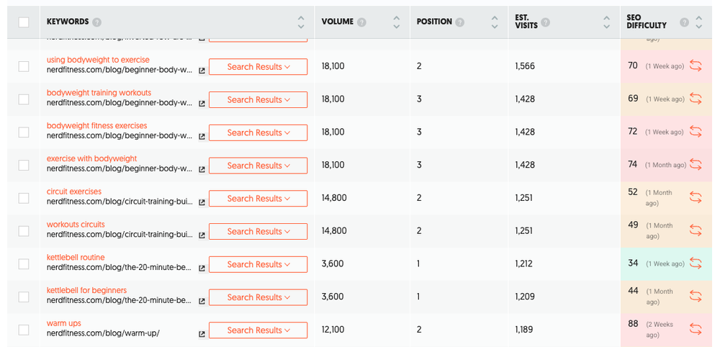
Task: Refresh SEO difficulty for 'kettlebell for beginners'
Action: (696, 297)
